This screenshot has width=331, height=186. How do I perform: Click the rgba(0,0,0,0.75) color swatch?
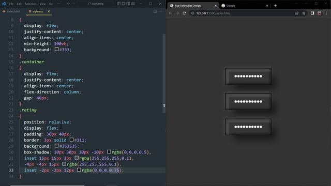click(x=79, y=170)
